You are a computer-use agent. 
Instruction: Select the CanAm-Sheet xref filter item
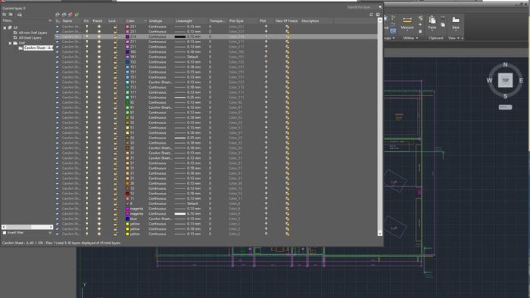(38, 48)
